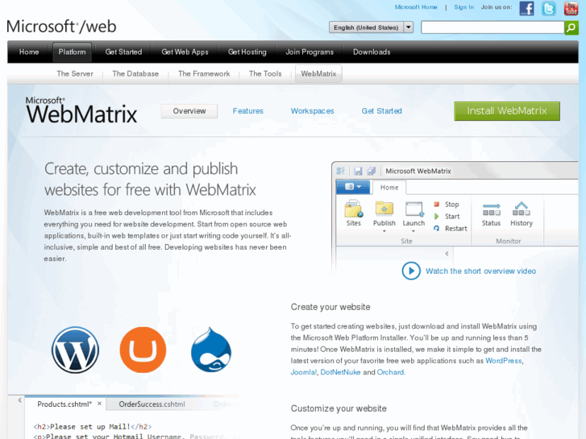The image size is (586, 439).
Task: Open the Get Started tab under WebMatrix
Action: 381,111
